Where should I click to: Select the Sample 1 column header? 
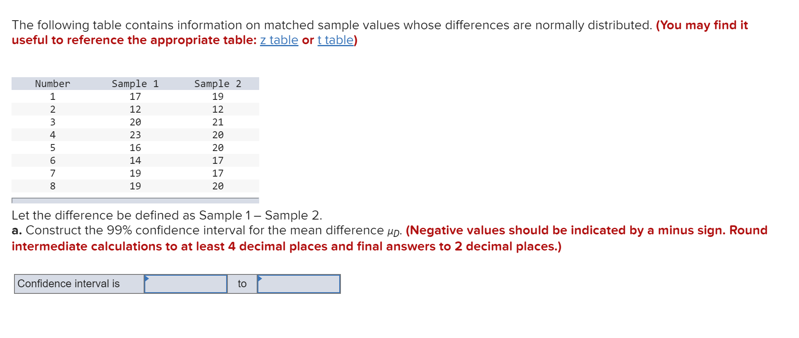tap(135, 84)
